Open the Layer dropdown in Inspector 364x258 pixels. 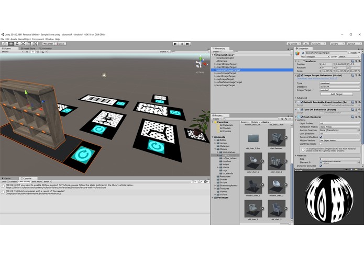pyautogui.click(x=349, y=56)
